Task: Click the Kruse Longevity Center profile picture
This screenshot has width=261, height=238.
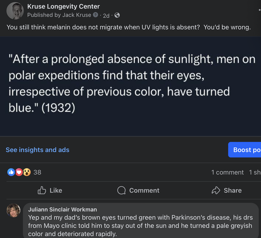Action: click(x=15, y=11)
